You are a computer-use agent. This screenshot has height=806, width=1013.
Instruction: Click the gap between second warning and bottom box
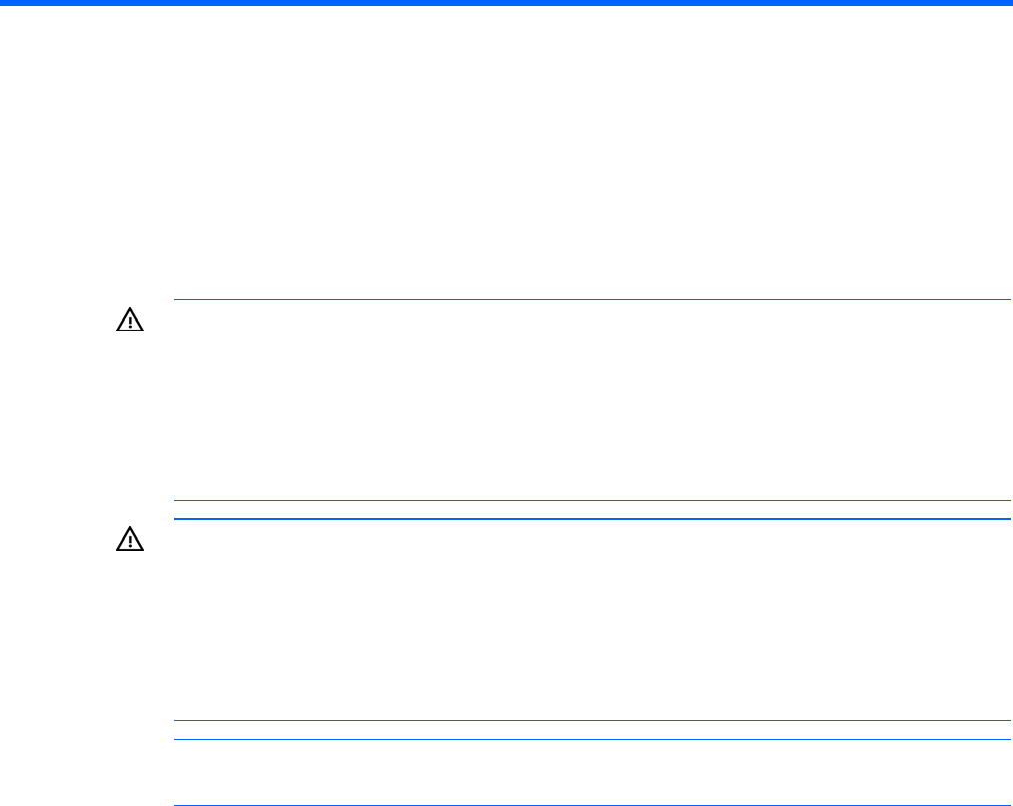591,730
